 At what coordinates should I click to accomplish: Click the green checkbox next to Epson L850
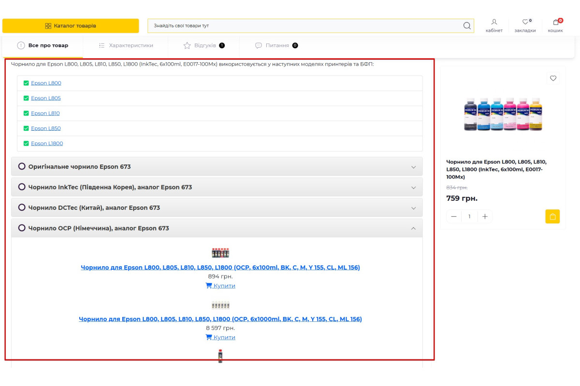tap(26, 128)
